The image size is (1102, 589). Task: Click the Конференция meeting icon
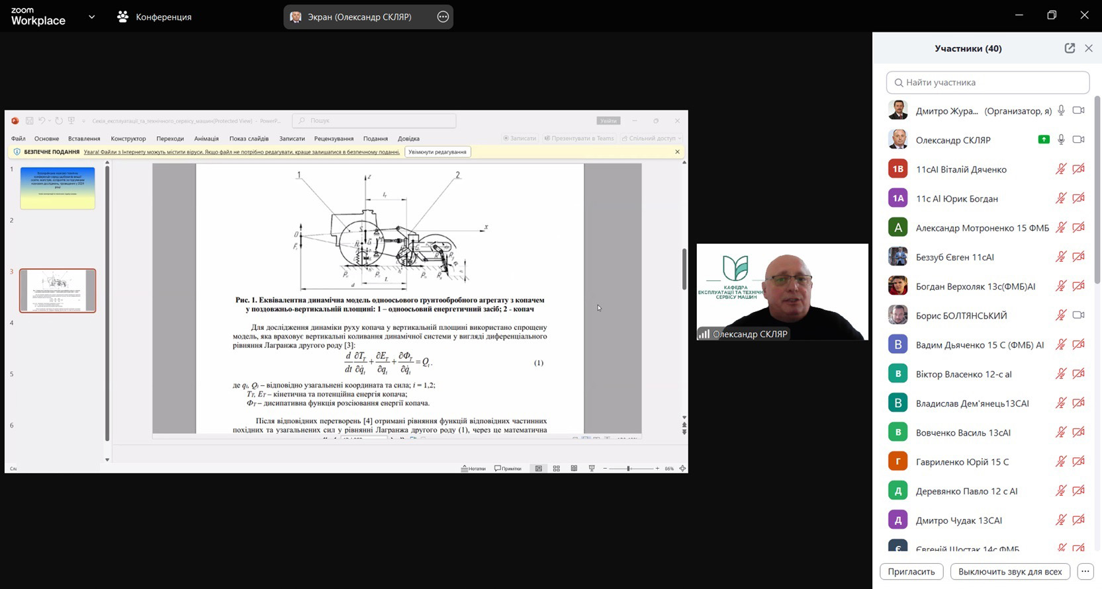click(x=123, y=17)
